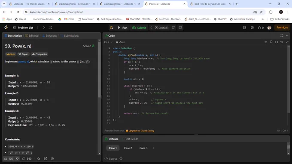Viewport: 292px width, 164px height.
Task: Show more bookmarks chevron
Action: point(262,19)
